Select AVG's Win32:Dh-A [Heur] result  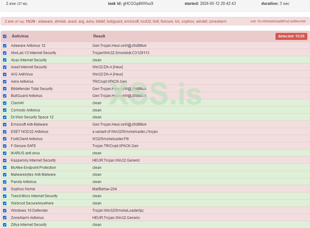pos(107,74)
